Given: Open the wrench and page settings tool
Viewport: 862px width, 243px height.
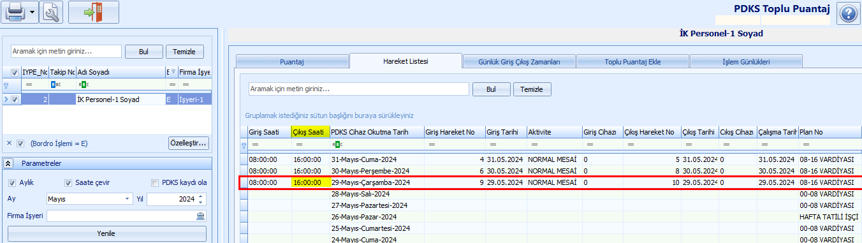Looking at the screenshot, I should pyautogui.click(x=52, y=12).
